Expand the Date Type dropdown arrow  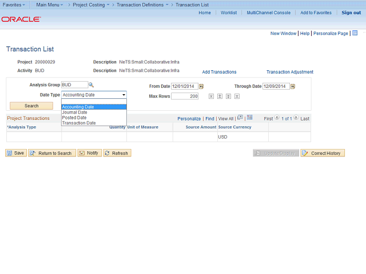(x=124, y=95)
